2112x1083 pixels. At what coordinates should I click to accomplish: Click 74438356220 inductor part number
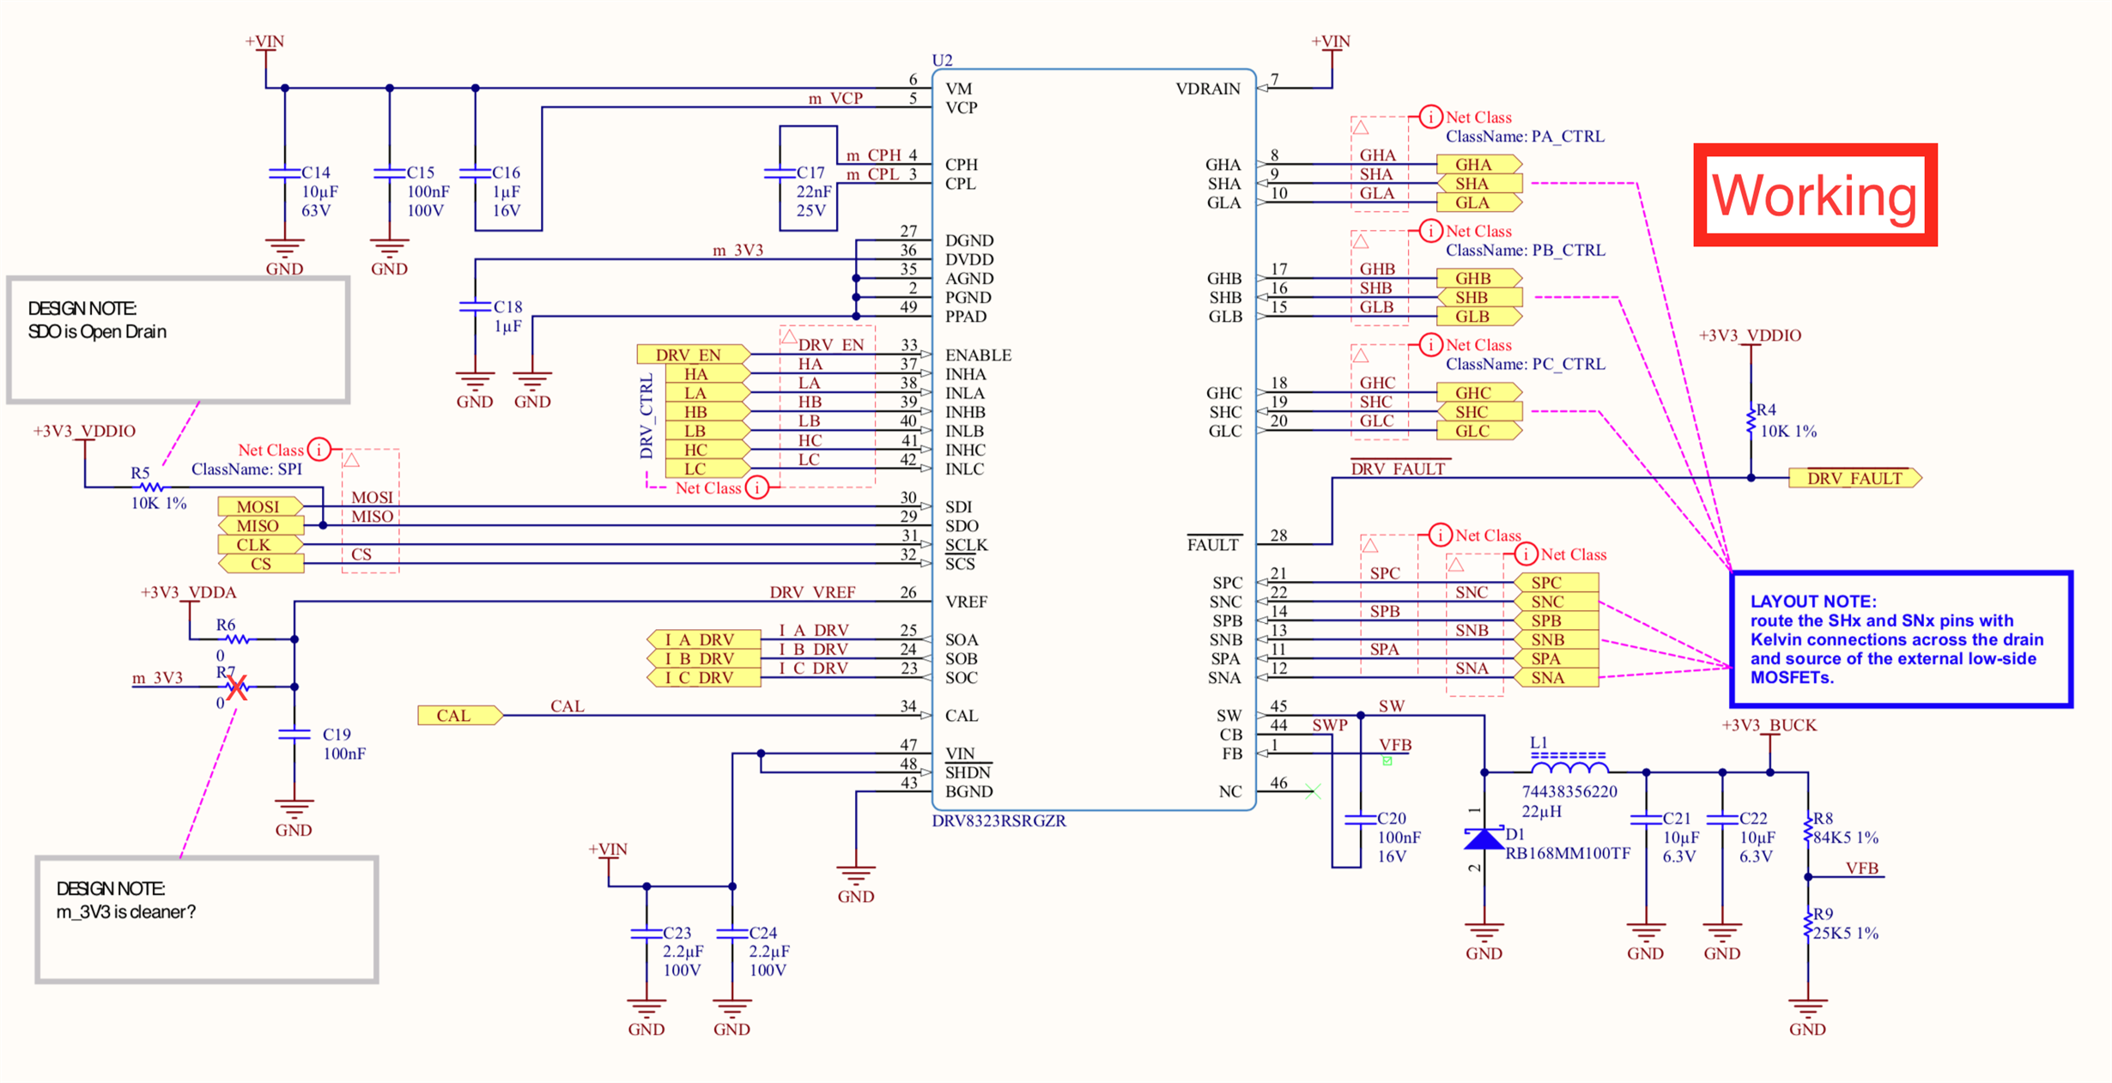pyautogui.click(x=1569, y=791)
